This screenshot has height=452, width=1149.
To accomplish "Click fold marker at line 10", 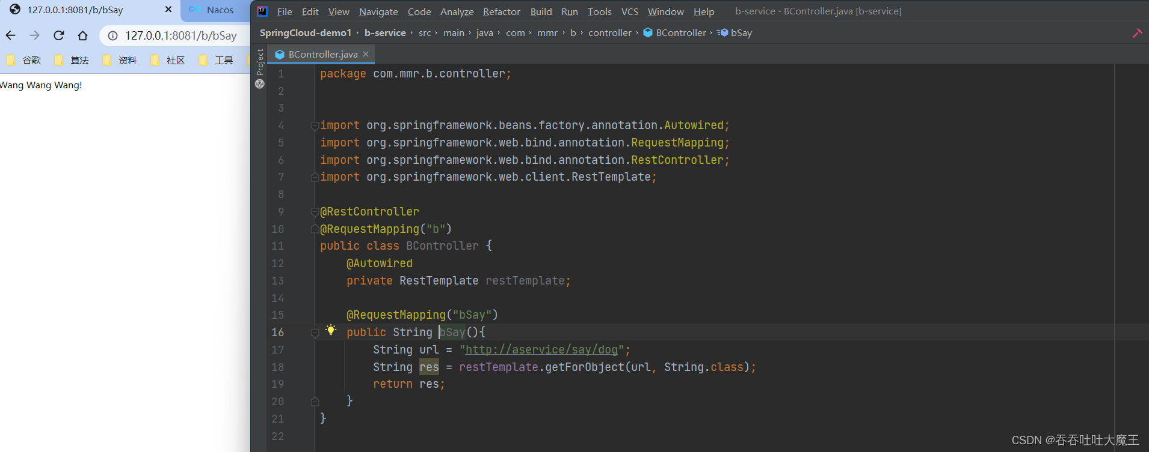I will (315, 229).
